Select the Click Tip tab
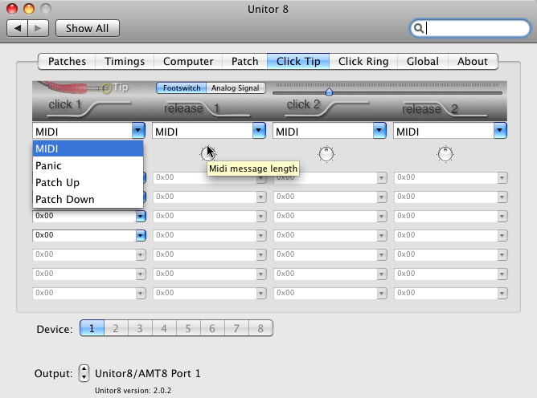 click(298, 61)
